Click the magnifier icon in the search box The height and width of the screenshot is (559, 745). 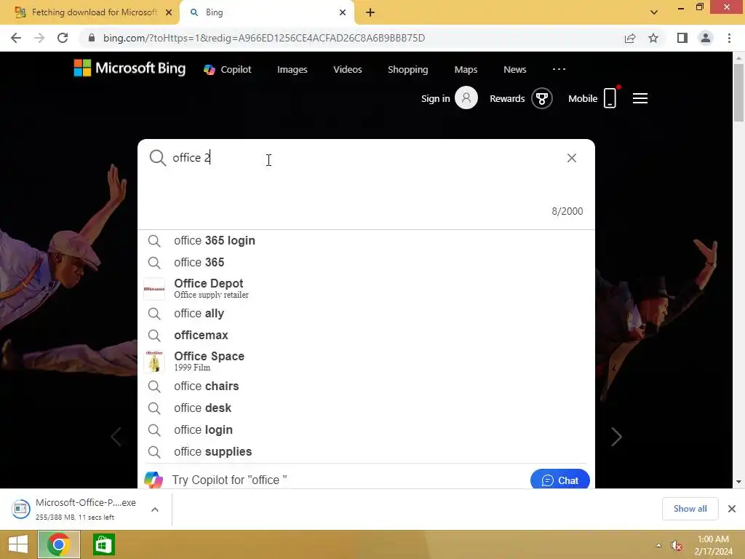point(157,158)
